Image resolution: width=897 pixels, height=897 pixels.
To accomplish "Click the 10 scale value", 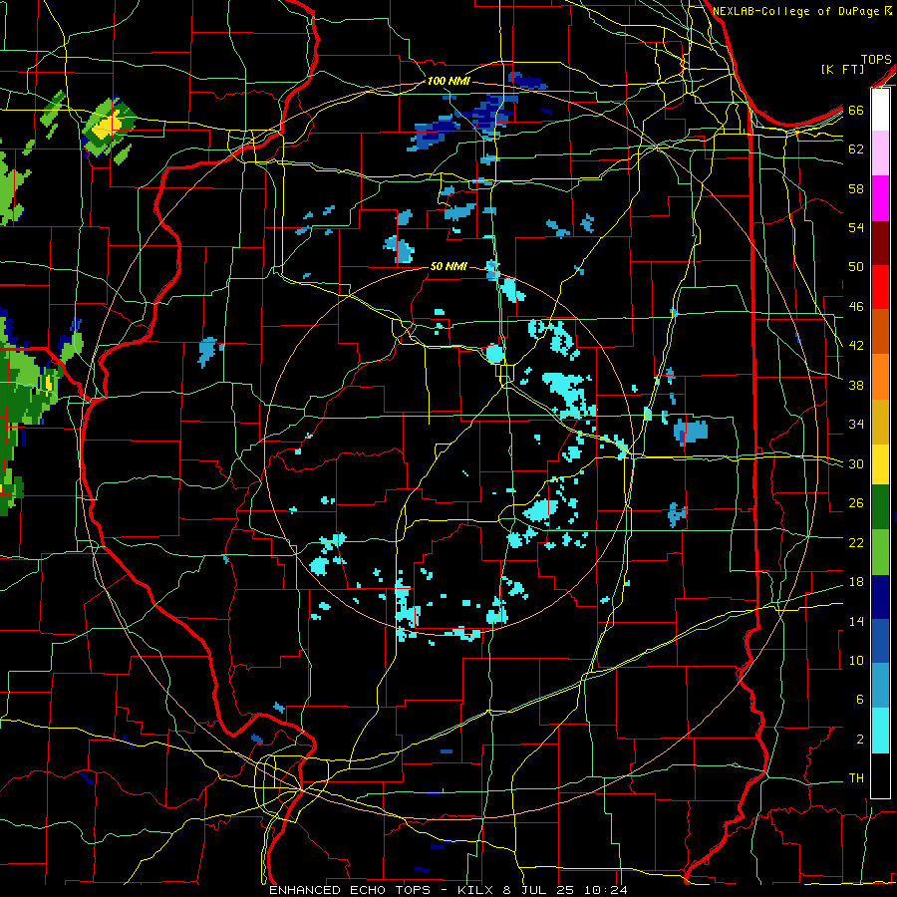I will coord(856,660).
